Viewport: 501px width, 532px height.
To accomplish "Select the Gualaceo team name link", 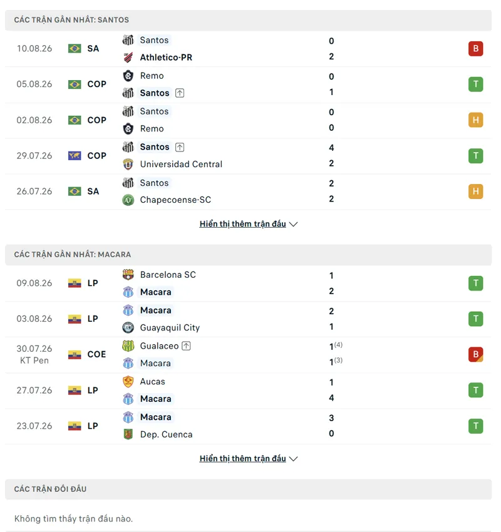I will pos(159,346).
